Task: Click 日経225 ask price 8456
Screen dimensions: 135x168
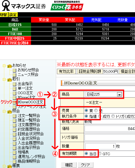Action: point(106,25)
